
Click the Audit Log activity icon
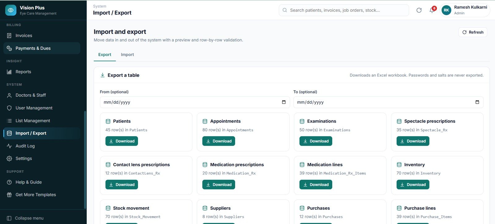tap(9, 146)
